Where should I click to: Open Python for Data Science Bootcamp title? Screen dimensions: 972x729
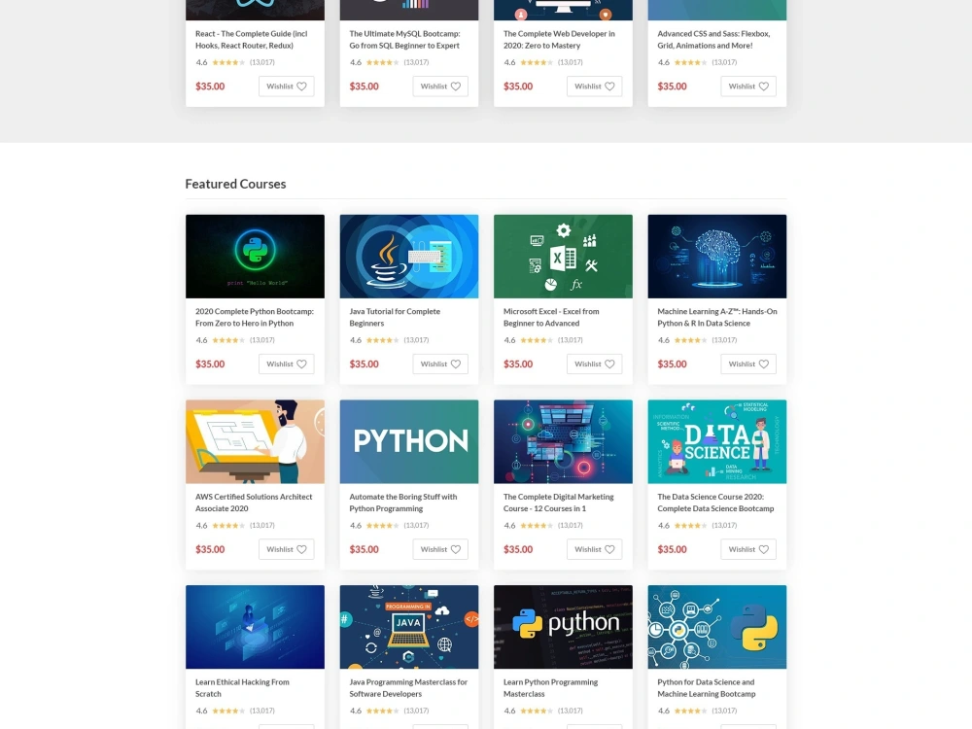pos(706,688)
